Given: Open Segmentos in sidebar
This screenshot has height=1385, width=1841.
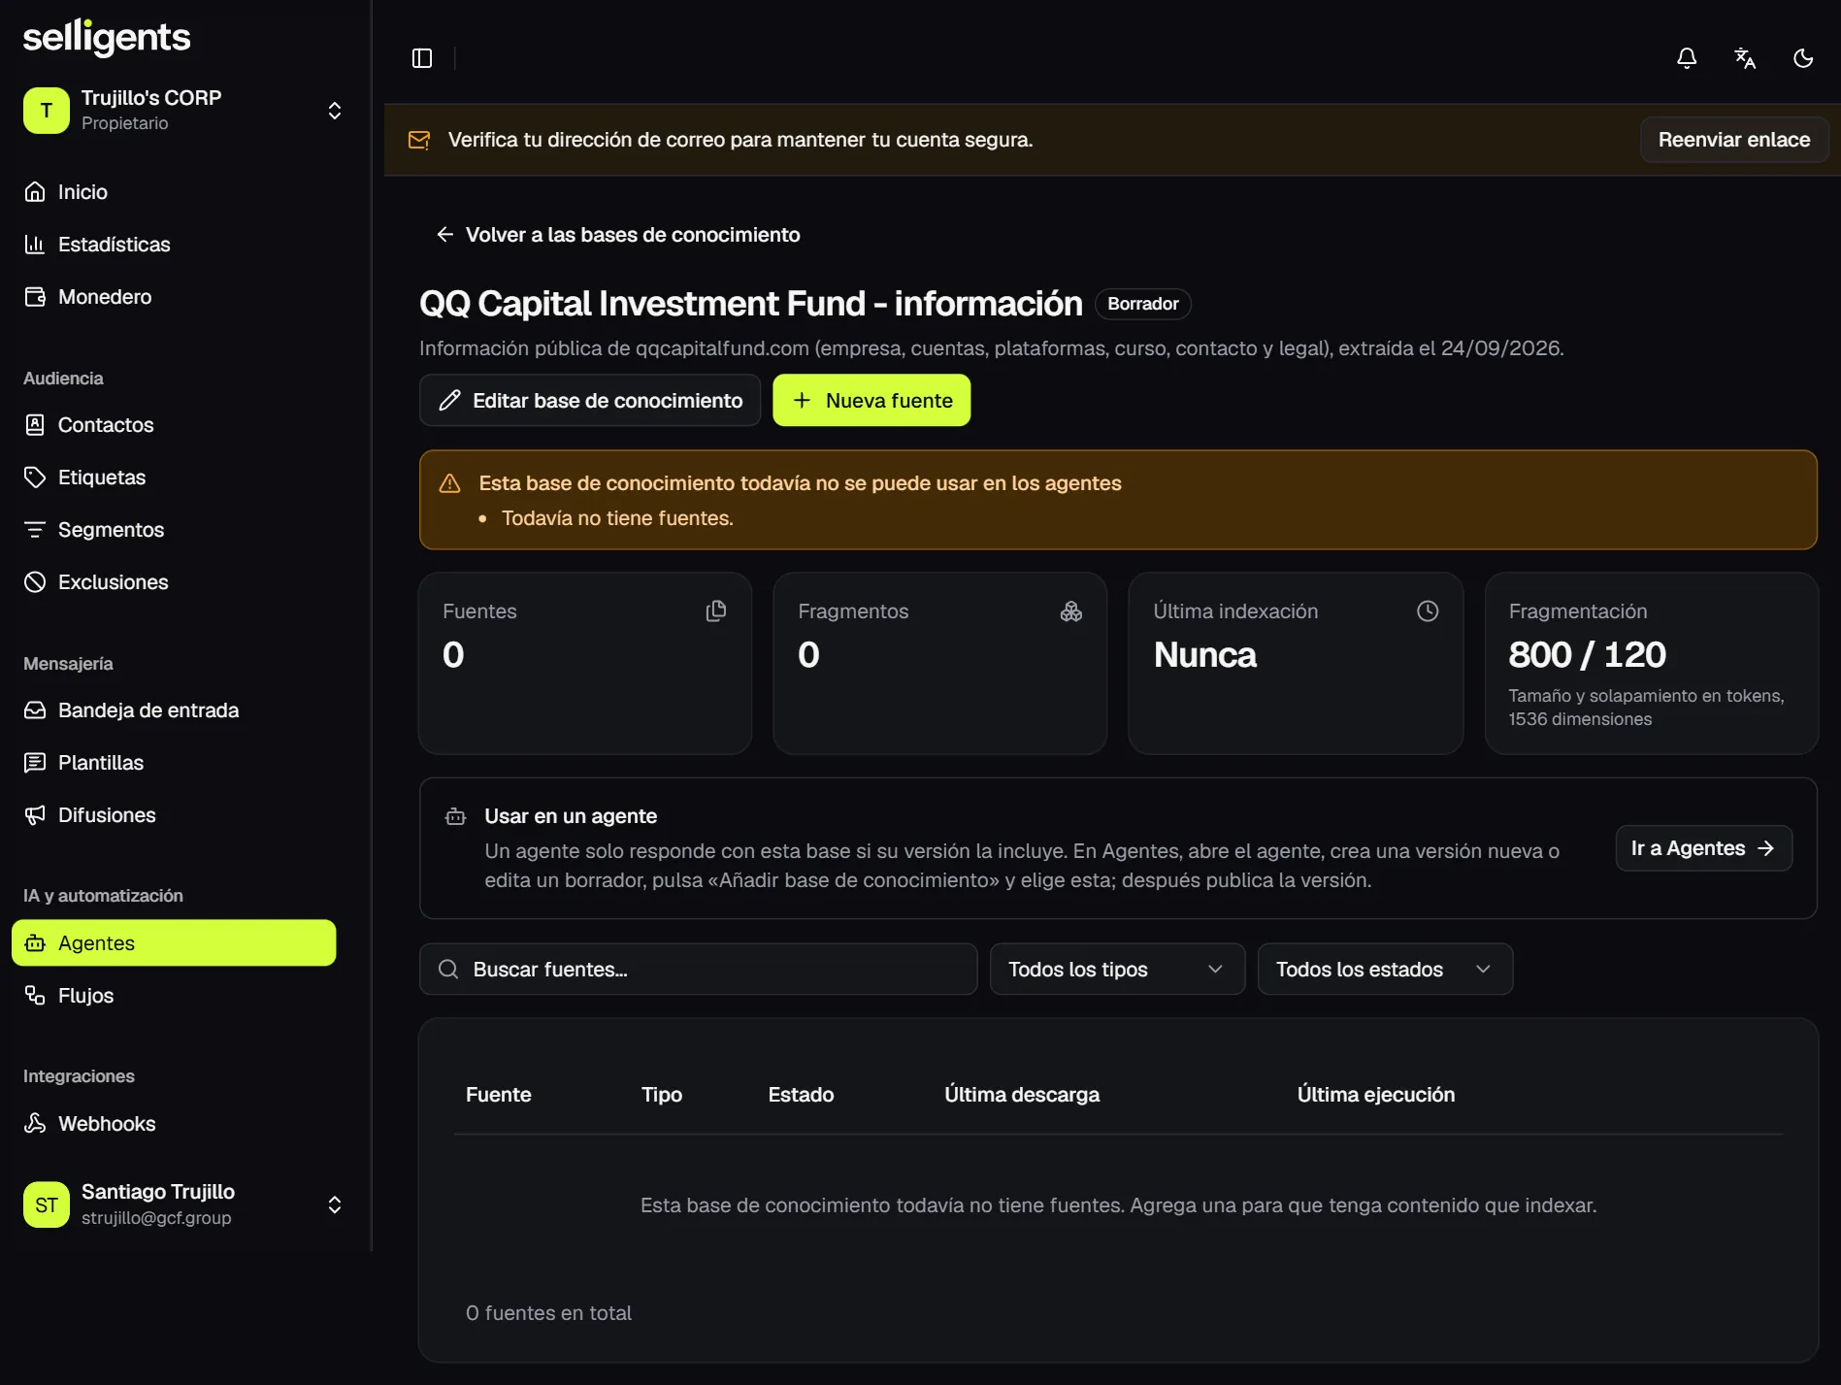Looking at the screenshot, I should [174, 530].
